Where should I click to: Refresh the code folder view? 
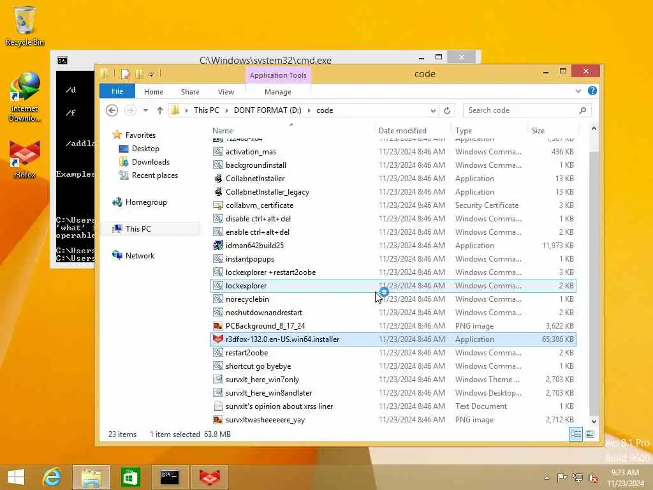pos(447,110)
